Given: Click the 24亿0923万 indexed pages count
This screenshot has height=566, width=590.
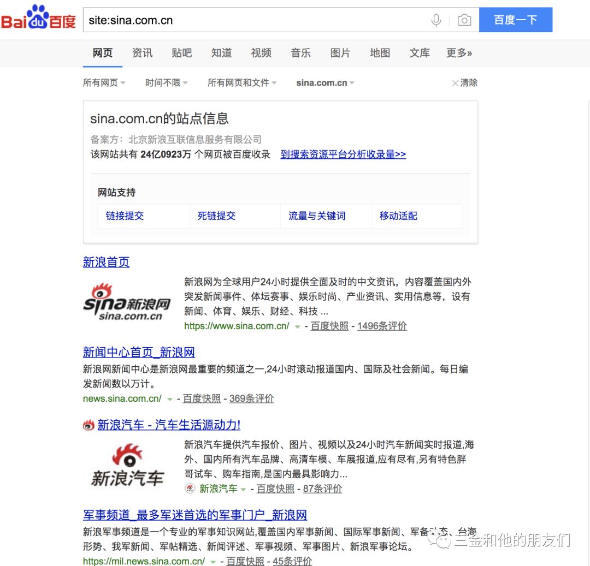Looking at the screenshot, I should [166, 154].
